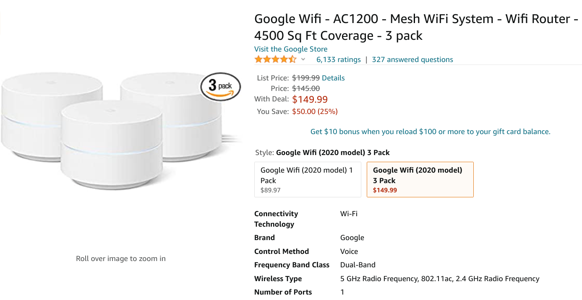Click the Brand value Google
The height and width of the screenshot is (300, 582).
tap(352, 238)
